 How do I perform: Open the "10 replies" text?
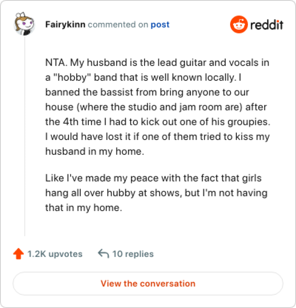click(x=133, y=254)
